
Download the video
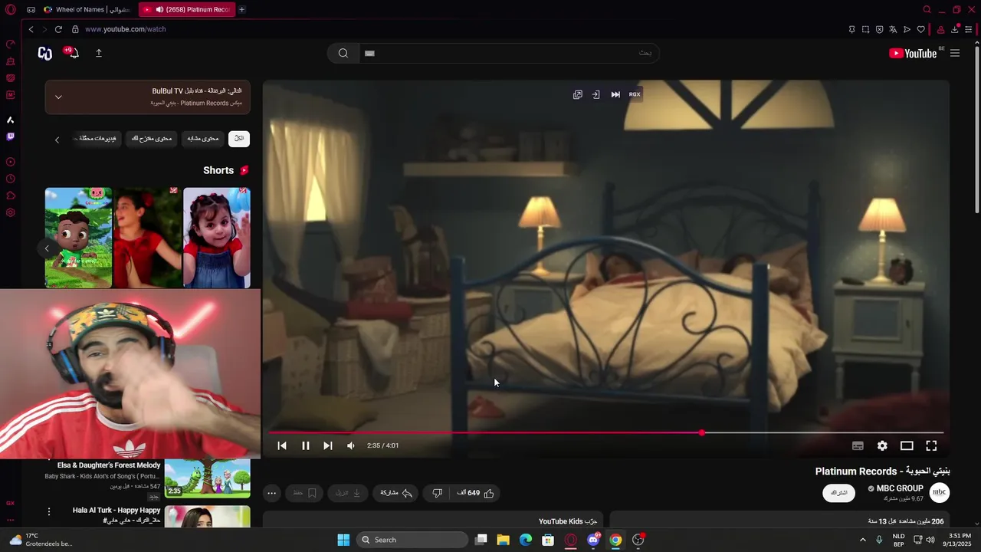(x=349, y=493)
